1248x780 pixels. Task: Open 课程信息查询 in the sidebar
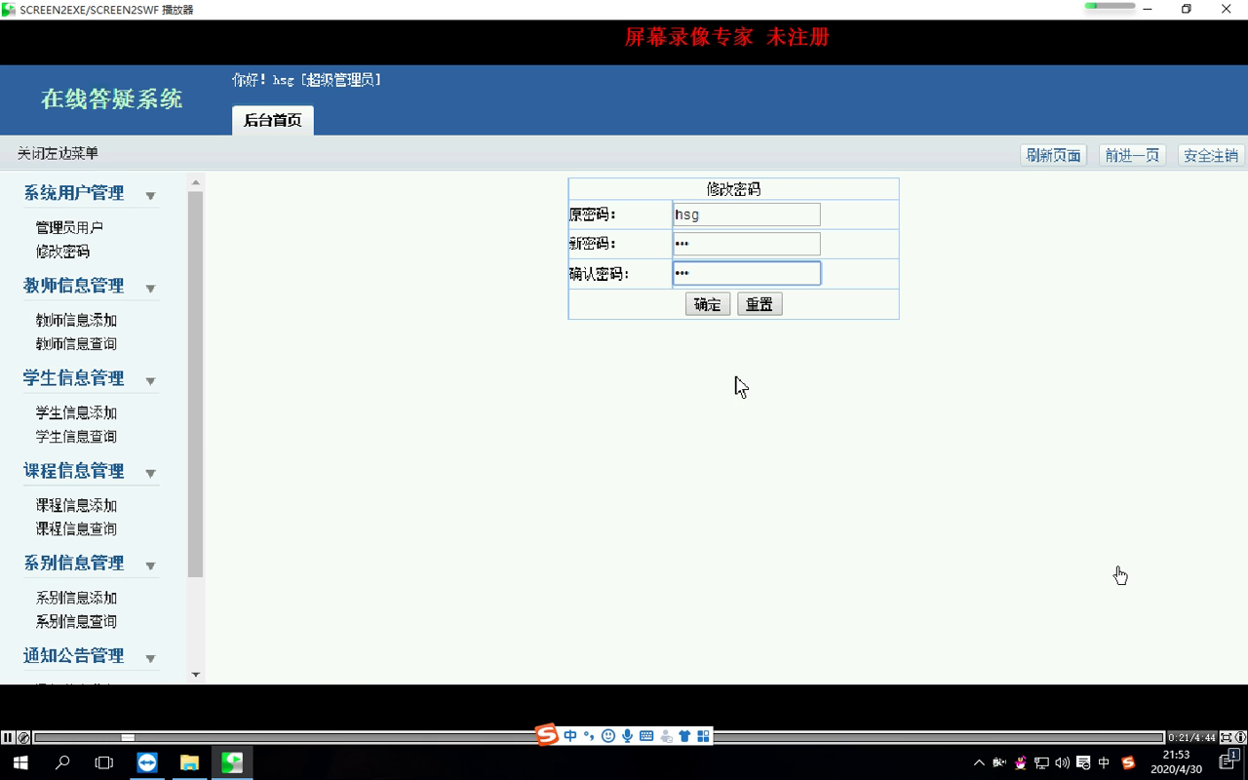[76, 529]
